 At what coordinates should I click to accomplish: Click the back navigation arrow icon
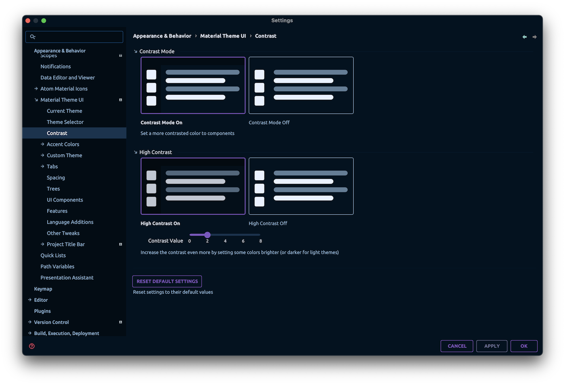(x=524, y=37)
